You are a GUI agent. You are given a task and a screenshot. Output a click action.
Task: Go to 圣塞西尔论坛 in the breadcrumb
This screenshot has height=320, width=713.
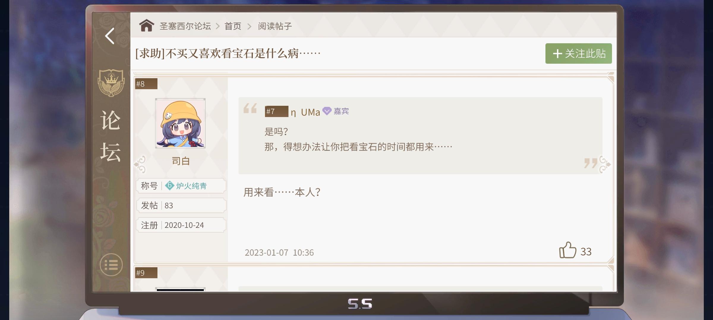pyautogui.click(x=185, y=26)
